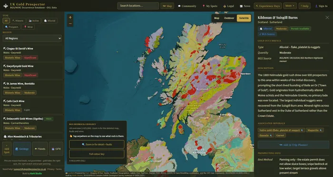Click FREE badge on Dolaucothi Gold Mines

pos(49,119)
